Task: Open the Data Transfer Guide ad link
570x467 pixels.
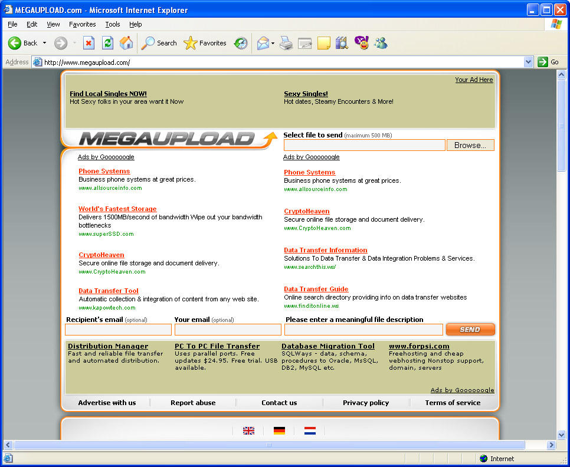Action: pyautogui.click(x=316, y=289)
